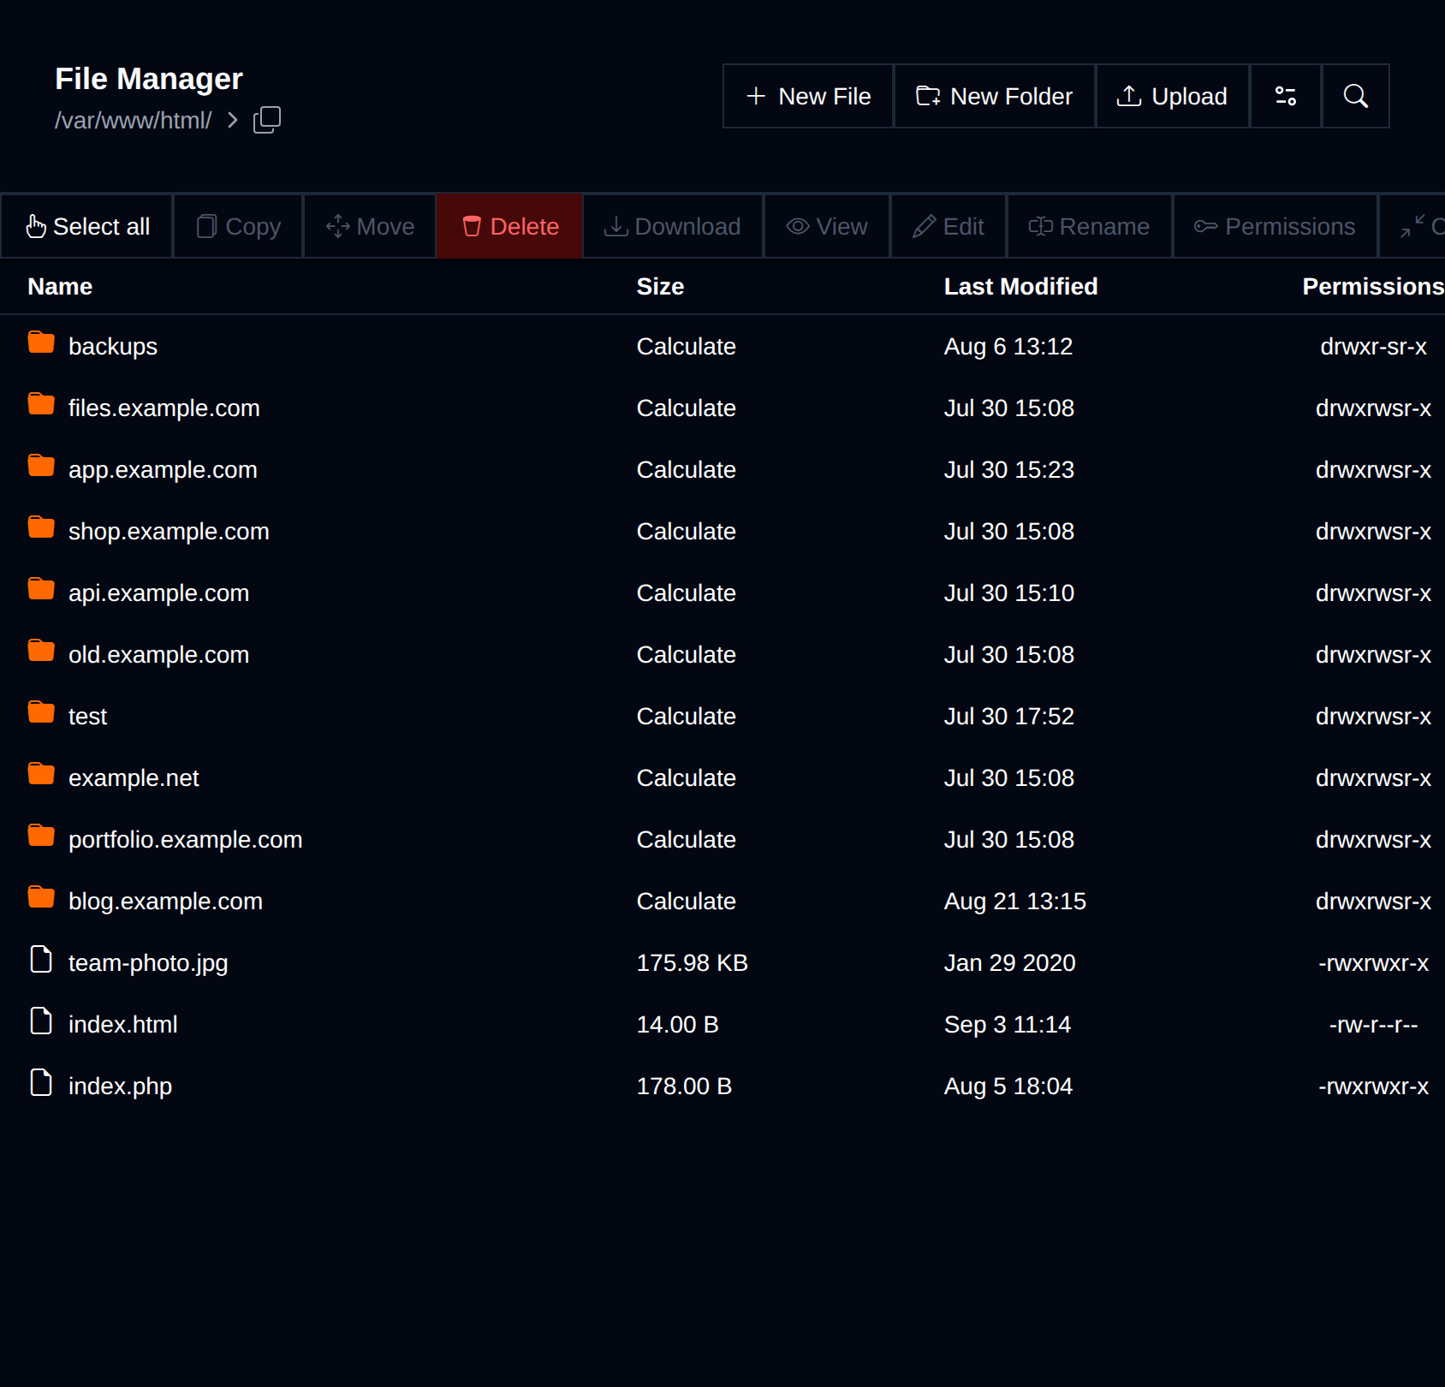Click the example.net folder icon
Screen dimensions: 1445x1387
(41, 774)
